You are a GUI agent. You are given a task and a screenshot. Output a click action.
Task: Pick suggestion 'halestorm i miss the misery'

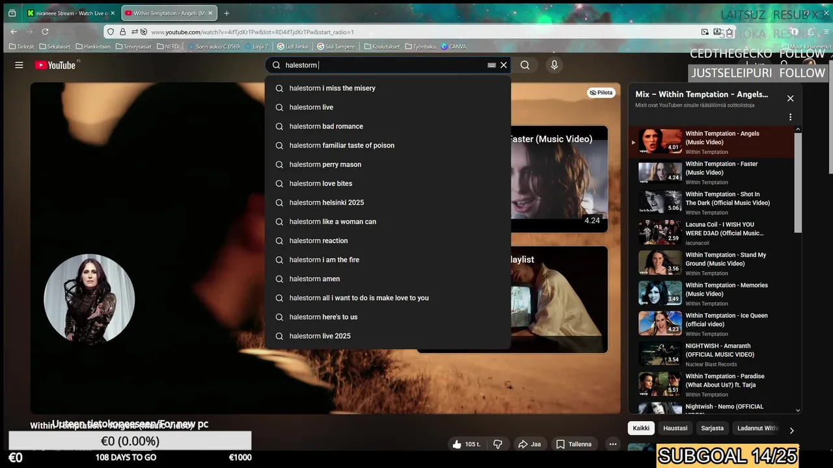388,88
